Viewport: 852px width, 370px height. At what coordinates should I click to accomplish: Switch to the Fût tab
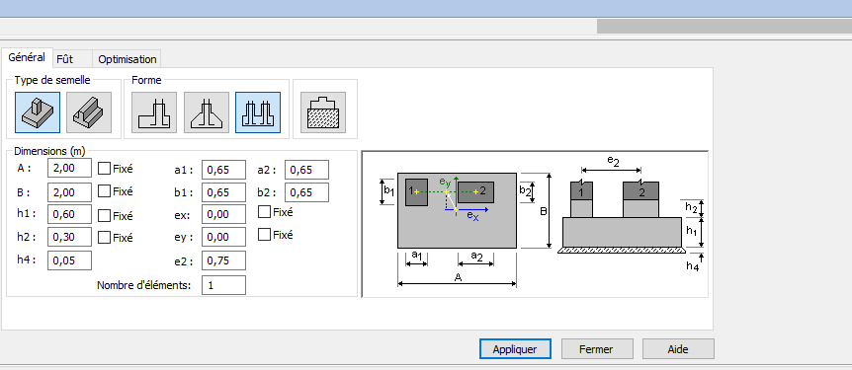(64, 59)
